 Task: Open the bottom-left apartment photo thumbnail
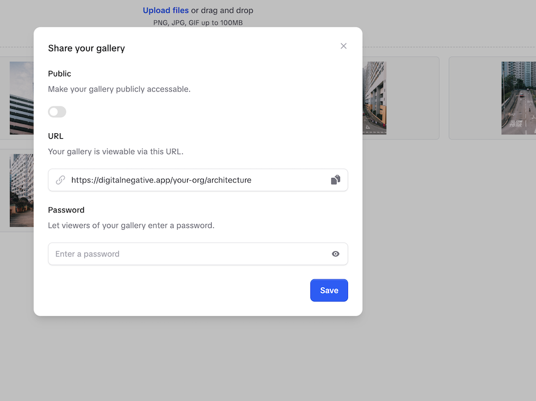point(21,190)
